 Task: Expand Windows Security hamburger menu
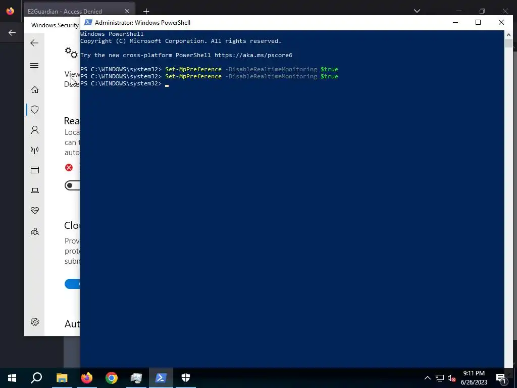click(x=34, y=65)
